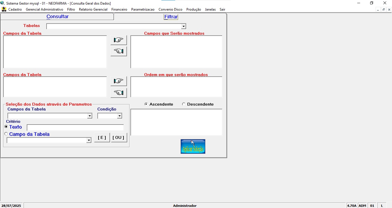Click the [ OU ] logical operator button
This screenshot has width=392, height=208.
tap(119, 137)
